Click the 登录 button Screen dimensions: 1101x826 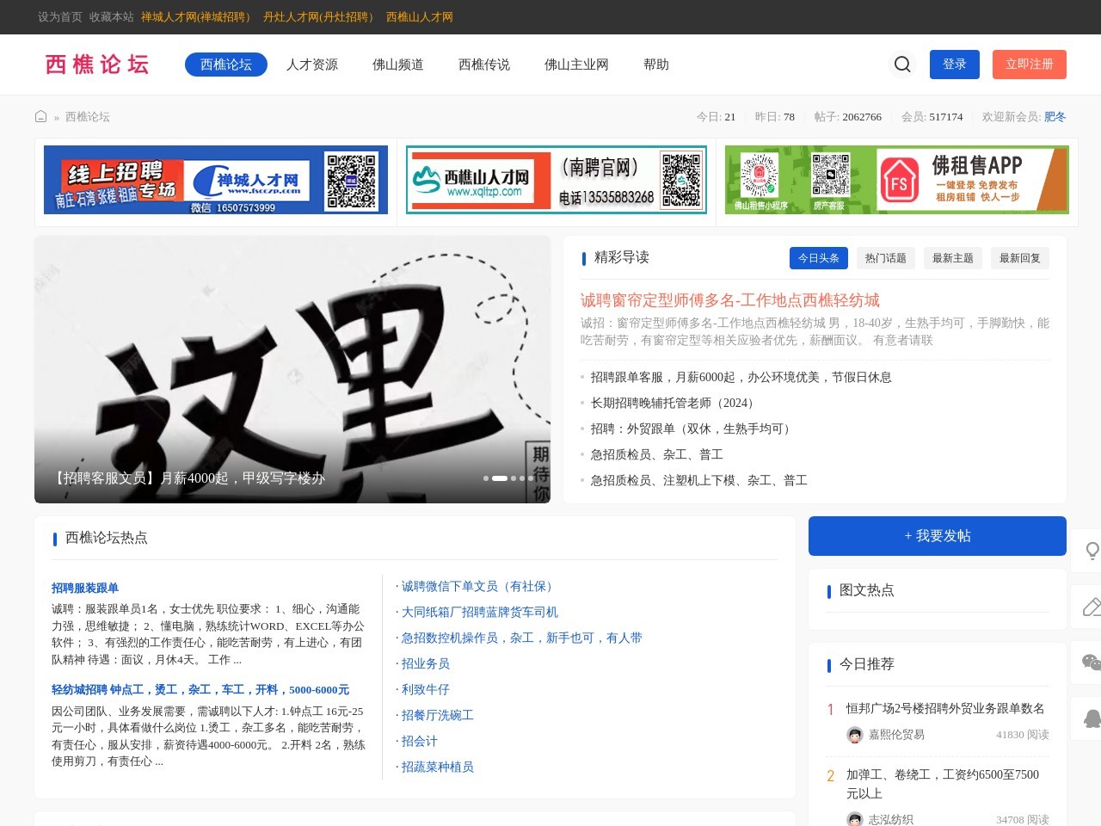(x=954, y=65)
